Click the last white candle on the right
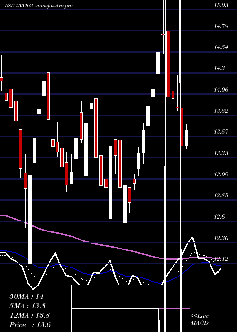Viewport: 237px width, 332px height. tap(186, 138)
